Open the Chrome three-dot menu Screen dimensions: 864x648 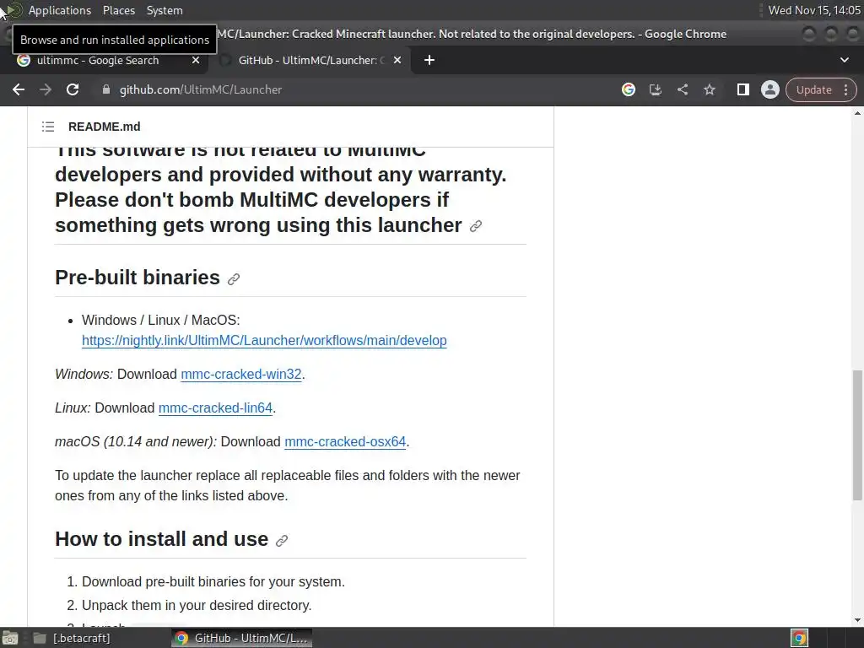[845, 89]
